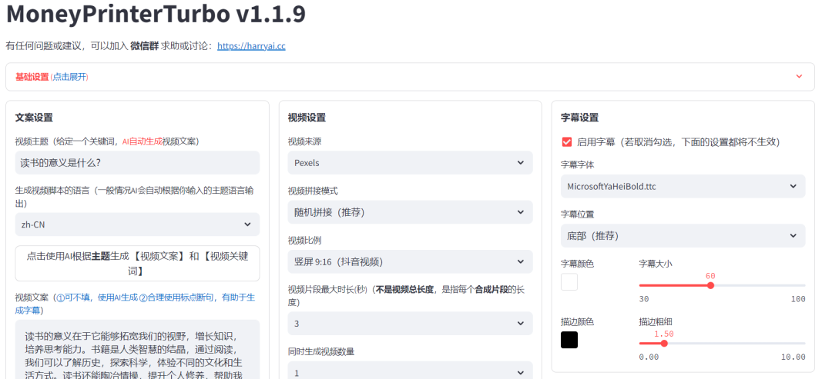
Task: Edit the 视频主题 input field
Action: (137, 162)
